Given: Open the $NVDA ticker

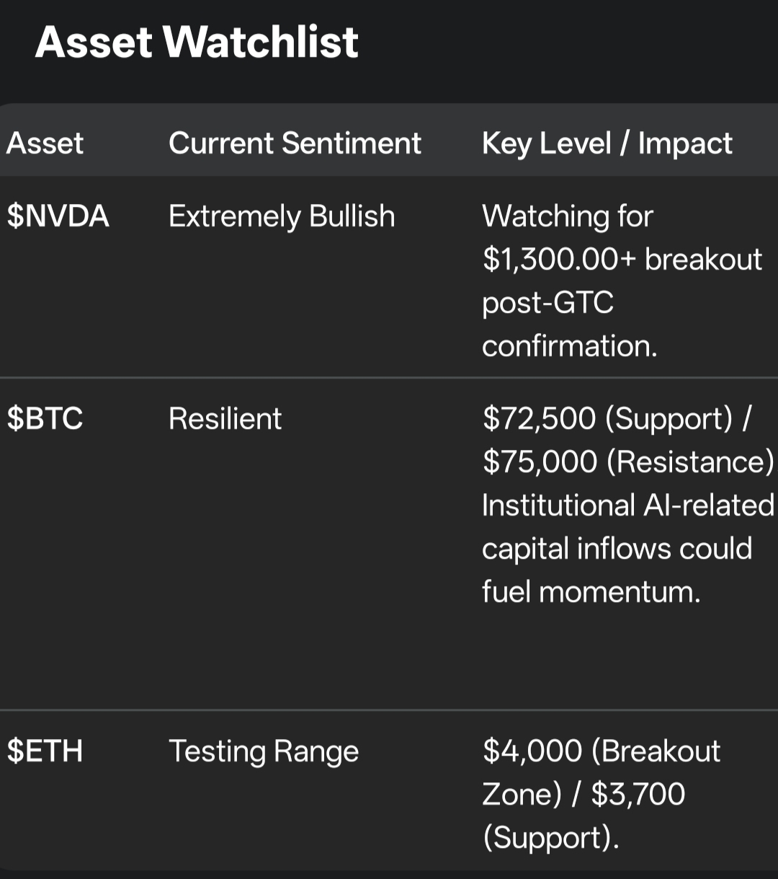Looking at the screenshot, I should tap(58, 216).
